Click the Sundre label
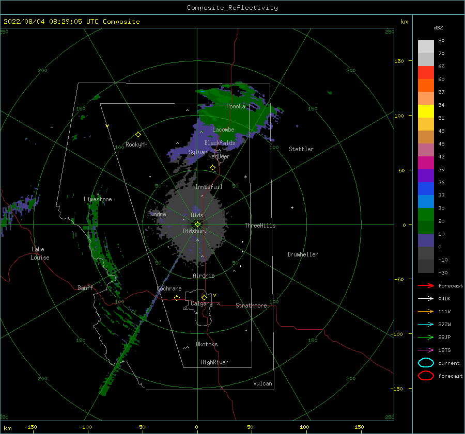 [157, 214]
